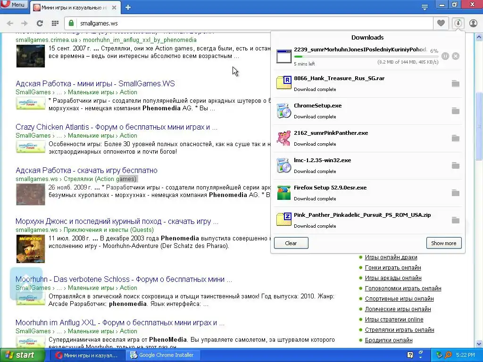Click the Pink_Panther zip archive icon
Screen dimensions: 483x362
(283, 219)
